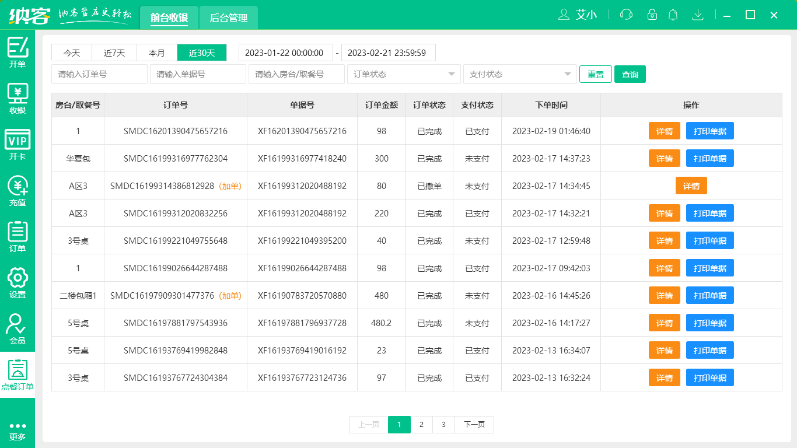This screenshot has height=448, width=797.
Task: Click receipt number XF16190783720570880
Action: (x=302, y=296)
